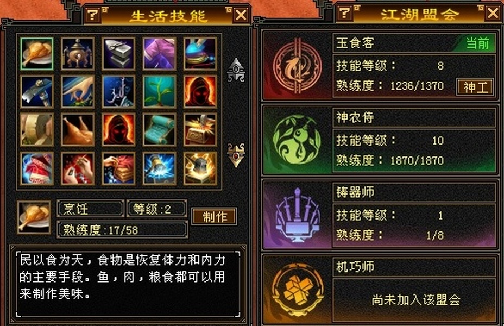
Task: Open help for 生活技能 window
Action: [92, 15]
